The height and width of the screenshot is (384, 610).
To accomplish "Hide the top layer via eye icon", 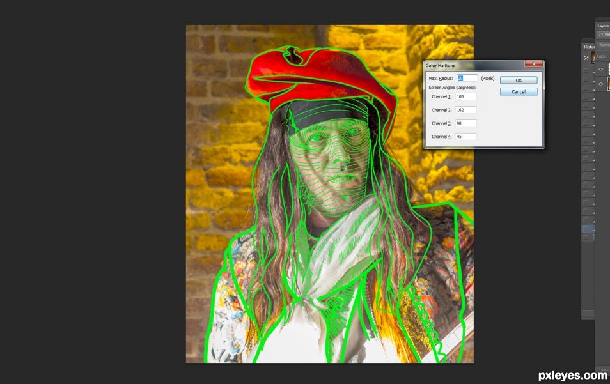I will (600, 70).
